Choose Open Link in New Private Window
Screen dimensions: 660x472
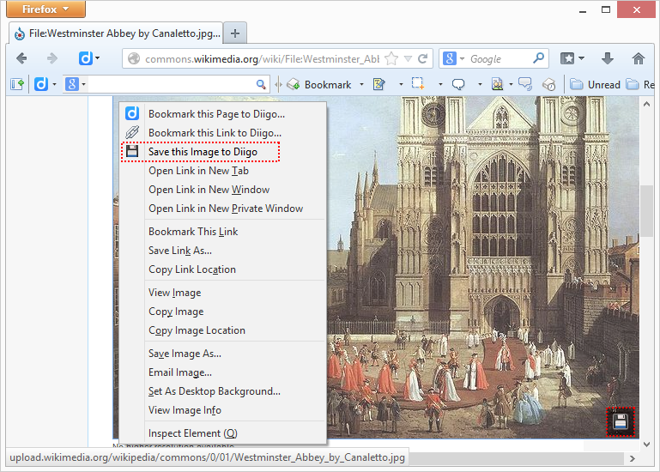click(x=222, y=209)
